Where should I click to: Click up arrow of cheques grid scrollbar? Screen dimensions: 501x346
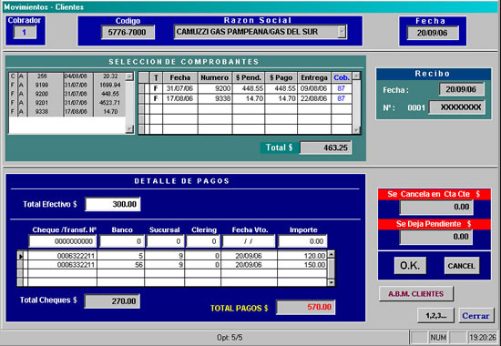331,254
